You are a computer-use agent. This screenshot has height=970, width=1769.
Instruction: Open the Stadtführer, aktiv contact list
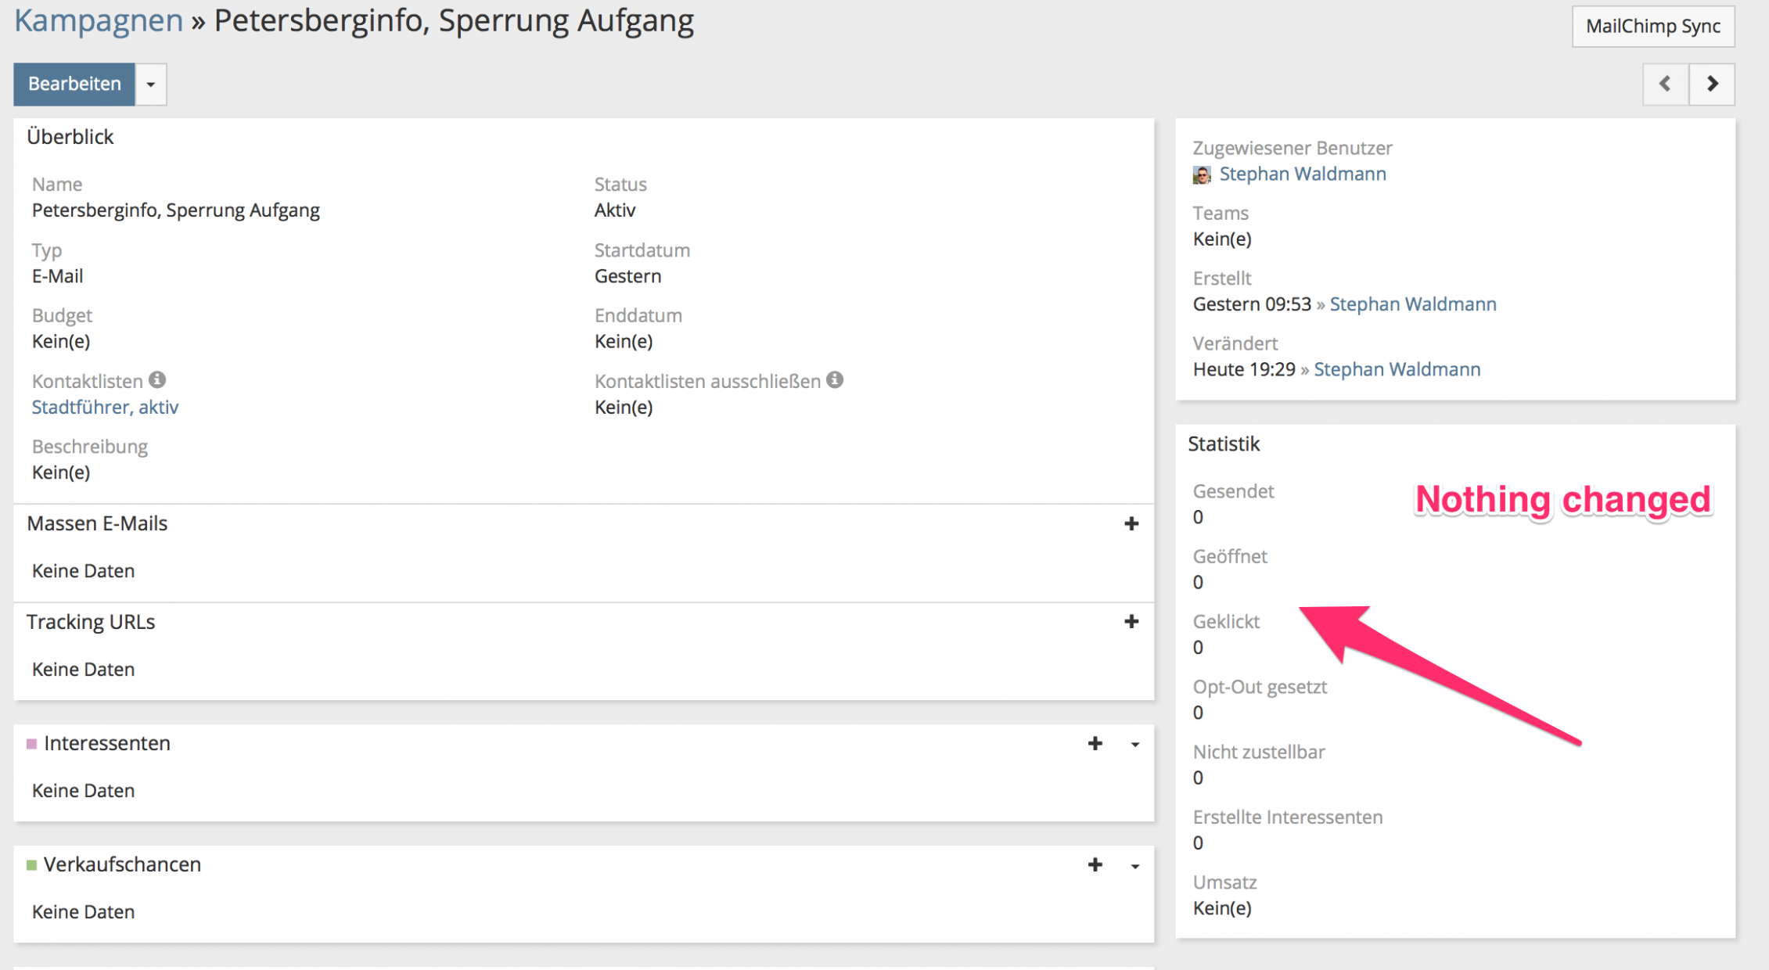(x=105, y=407)
